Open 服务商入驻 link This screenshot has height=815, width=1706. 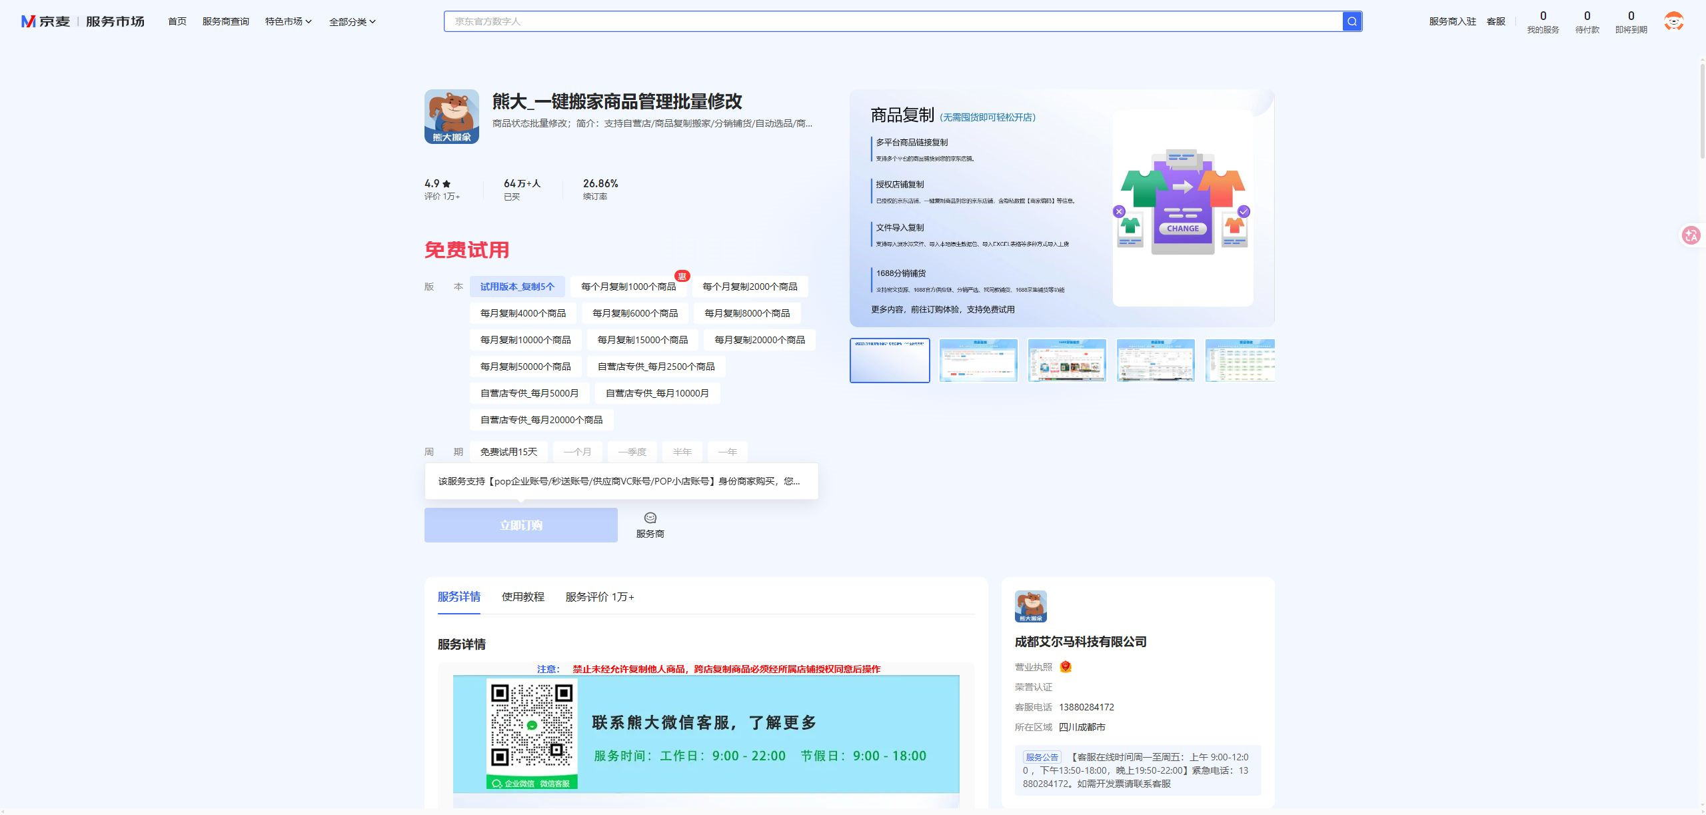1453,21
